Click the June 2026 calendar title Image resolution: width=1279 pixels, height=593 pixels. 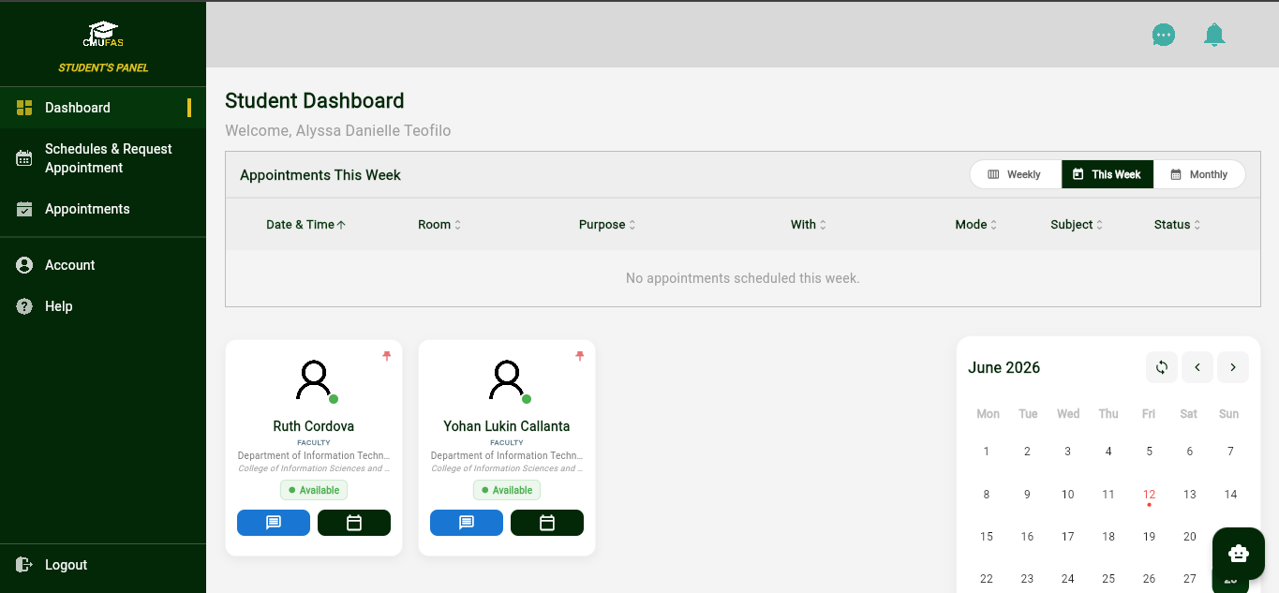coord(1004,367)
